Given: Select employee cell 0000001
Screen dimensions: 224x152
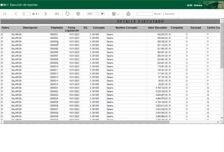Looking at the screenshot, I should click(54, 34).
